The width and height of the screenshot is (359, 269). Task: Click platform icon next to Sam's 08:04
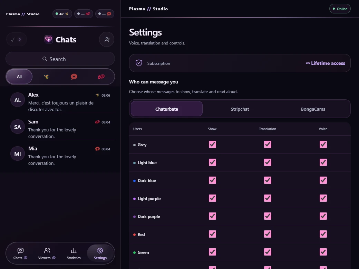coord(97,122)
